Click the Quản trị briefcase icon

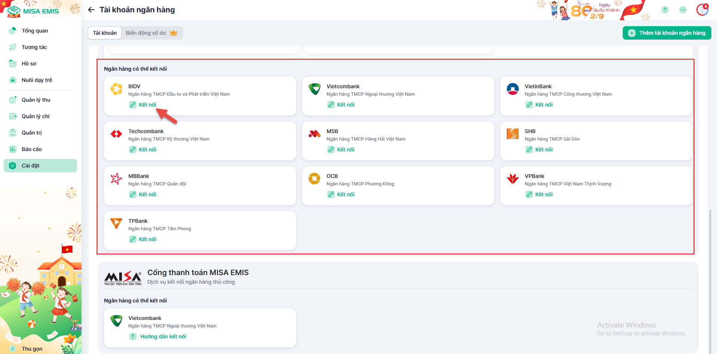(x=13, y=133)
